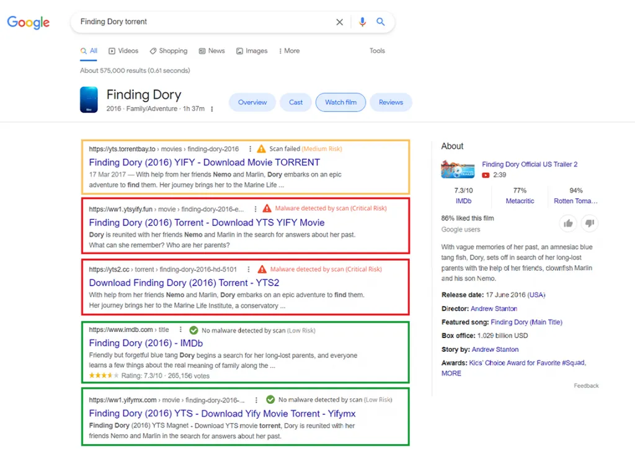Select the Cast chip
Screen dimensions: 635x449
click(296, 102)
